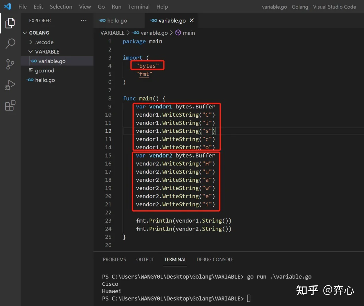
Task: Click the package keyword on line 1
Action: click(134, 41)
